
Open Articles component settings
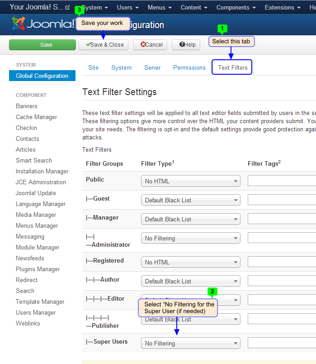[x=25, y=149]
